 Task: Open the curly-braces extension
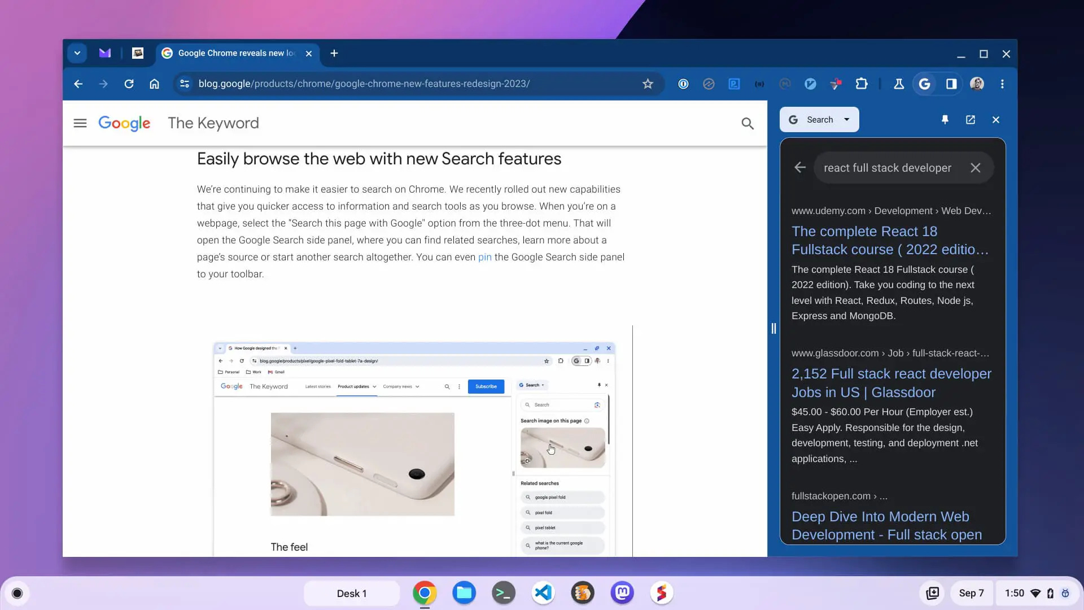click(759, 84)
